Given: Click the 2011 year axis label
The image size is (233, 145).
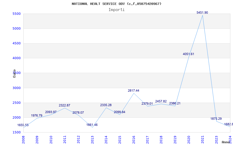Looking at the screenshot, I should pyautogui.click(x=65, y=139).
